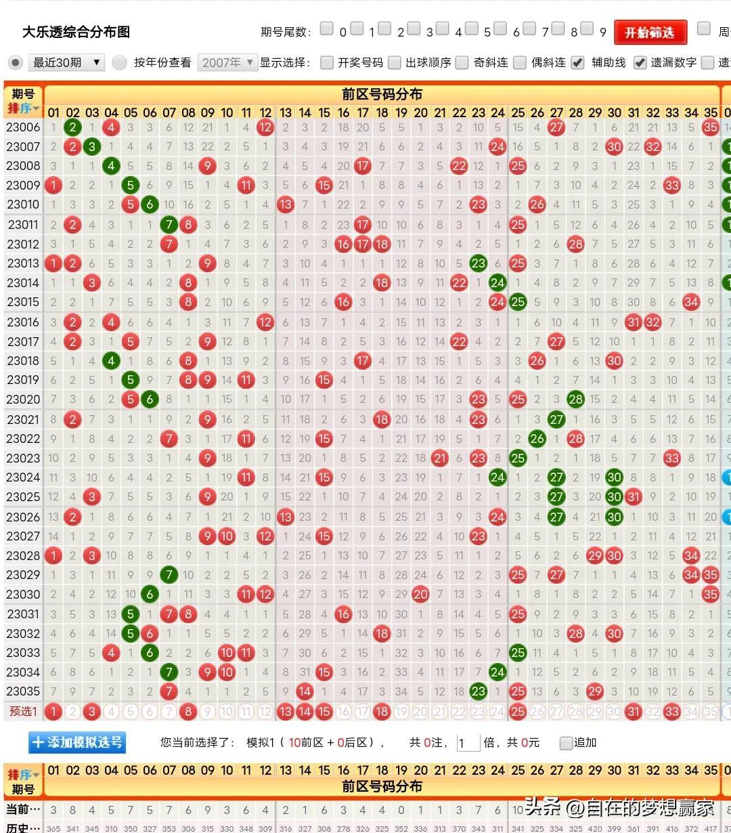Click red ball 20 in row 23030
Screen dimensions: 731x833
pos(420,594)
